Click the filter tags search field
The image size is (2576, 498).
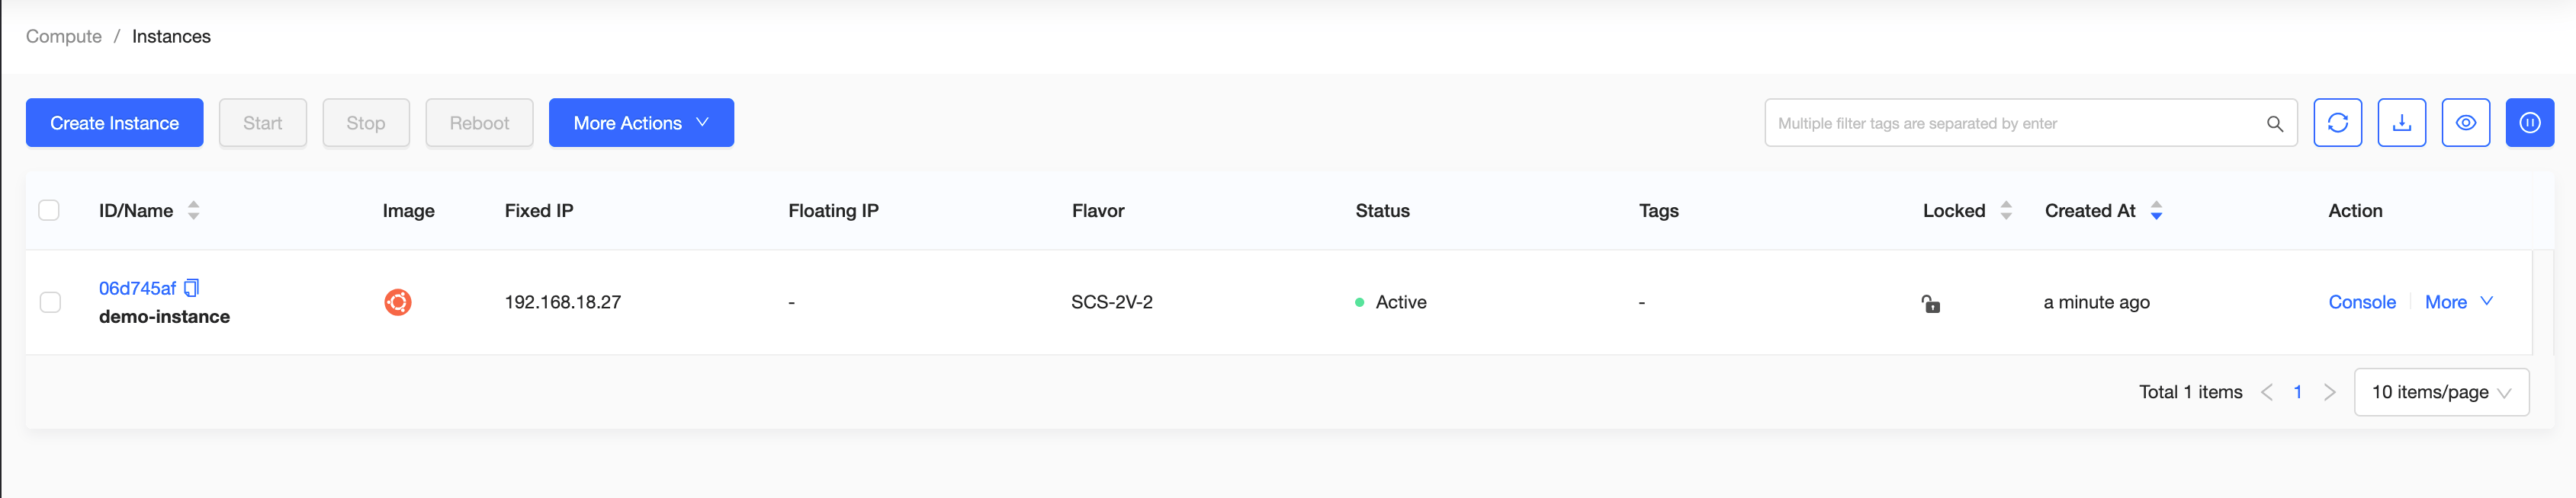coord(2010,124)
